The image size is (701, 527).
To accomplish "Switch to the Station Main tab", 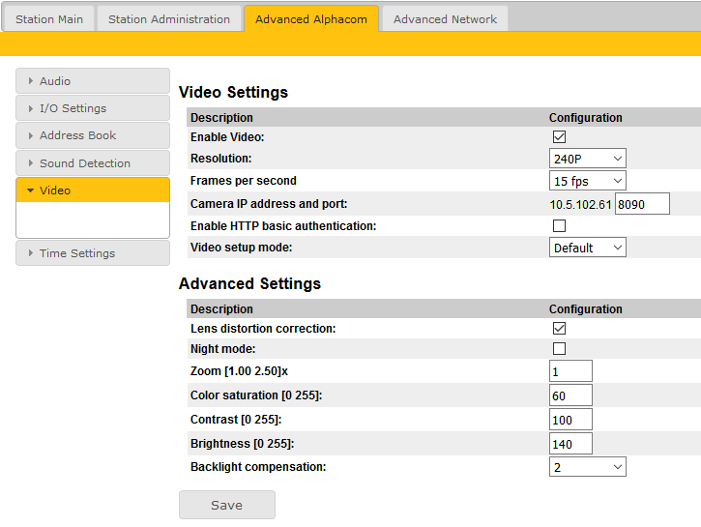I will point(49,19).
